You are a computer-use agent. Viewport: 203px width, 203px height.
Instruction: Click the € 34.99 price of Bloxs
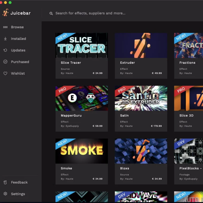[x=157, y=179]
